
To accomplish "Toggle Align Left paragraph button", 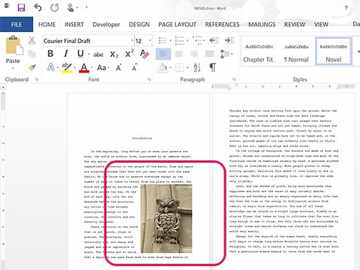I will click(x=163, y=54).
